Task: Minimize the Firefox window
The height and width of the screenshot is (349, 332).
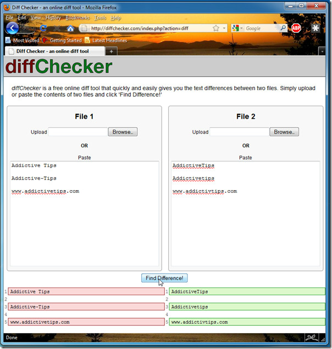Action: (x=291, y=6)
